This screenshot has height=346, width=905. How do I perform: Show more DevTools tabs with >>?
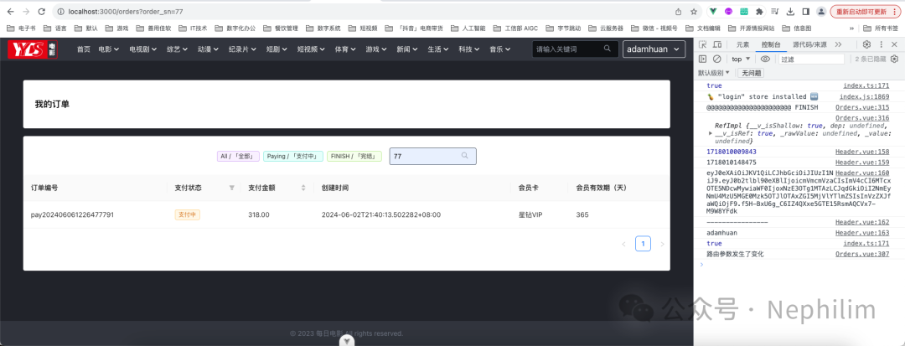coord(838,44)
